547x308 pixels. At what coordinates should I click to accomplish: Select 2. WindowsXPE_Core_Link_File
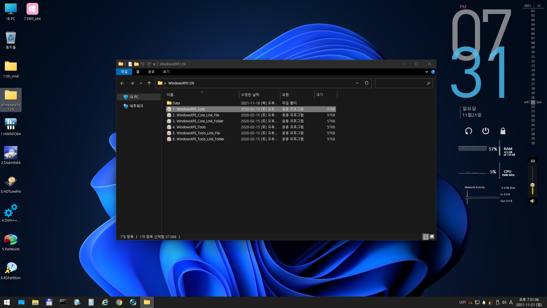coord(251,115)
